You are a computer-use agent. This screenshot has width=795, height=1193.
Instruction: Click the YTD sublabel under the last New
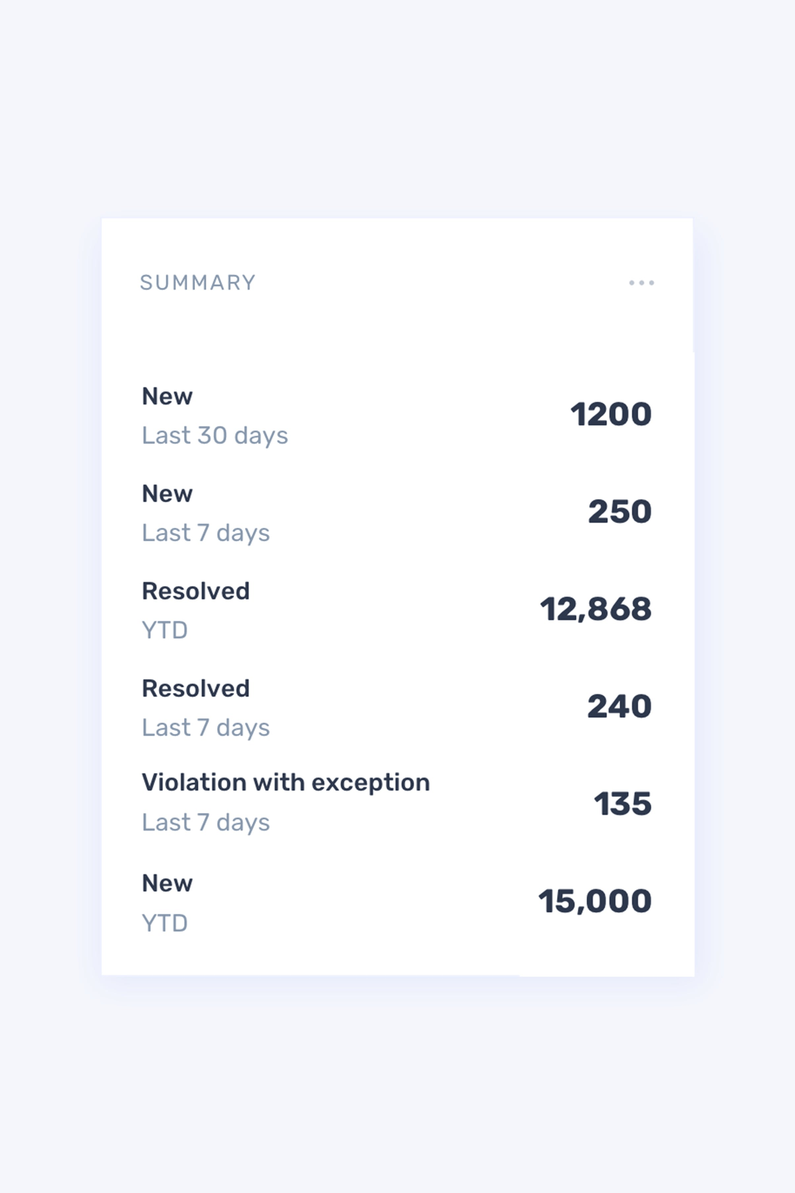pos(165,923)
